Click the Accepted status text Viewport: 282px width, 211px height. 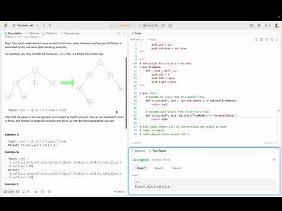click(x=140, y=159)
